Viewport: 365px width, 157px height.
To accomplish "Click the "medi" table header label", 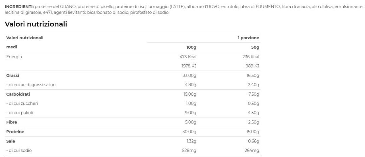I will tap(12, 47).
